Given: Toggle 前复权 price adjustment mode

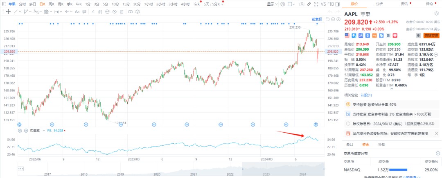Looking at the screenshot, I should pyautogui.click(x=317, y=19).
